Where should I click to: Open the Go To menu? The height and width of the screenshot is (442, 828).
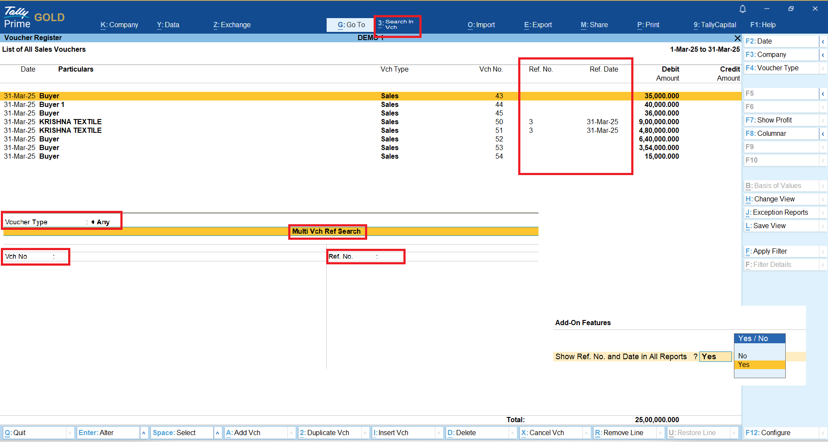[x=350, y=25]
